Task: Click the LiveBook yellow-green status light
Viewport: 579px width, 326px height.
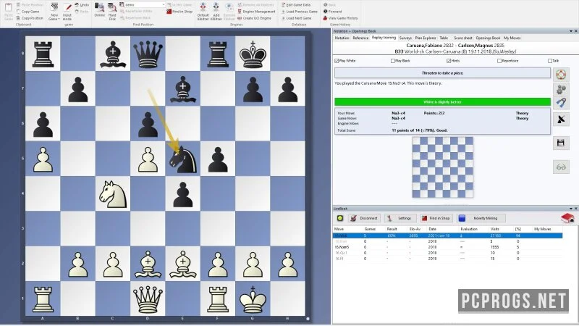Action: click(339, 218)
